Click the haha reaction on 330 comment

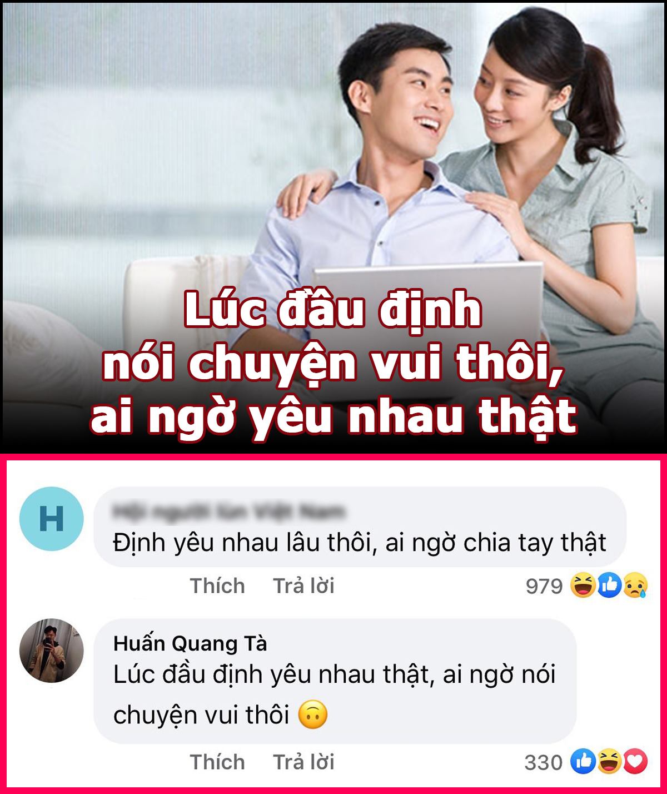tap(610, 762)
